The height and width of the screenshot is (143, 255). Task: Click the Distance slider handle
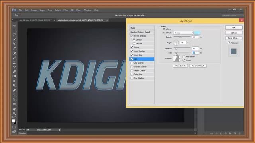click(176, 48)
